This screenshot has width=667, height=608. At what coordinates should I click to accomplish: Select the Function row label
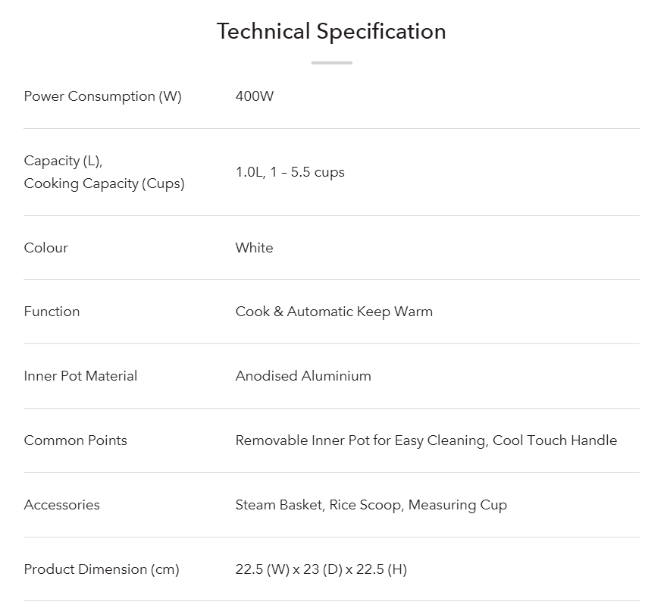(x=52, y=312)
